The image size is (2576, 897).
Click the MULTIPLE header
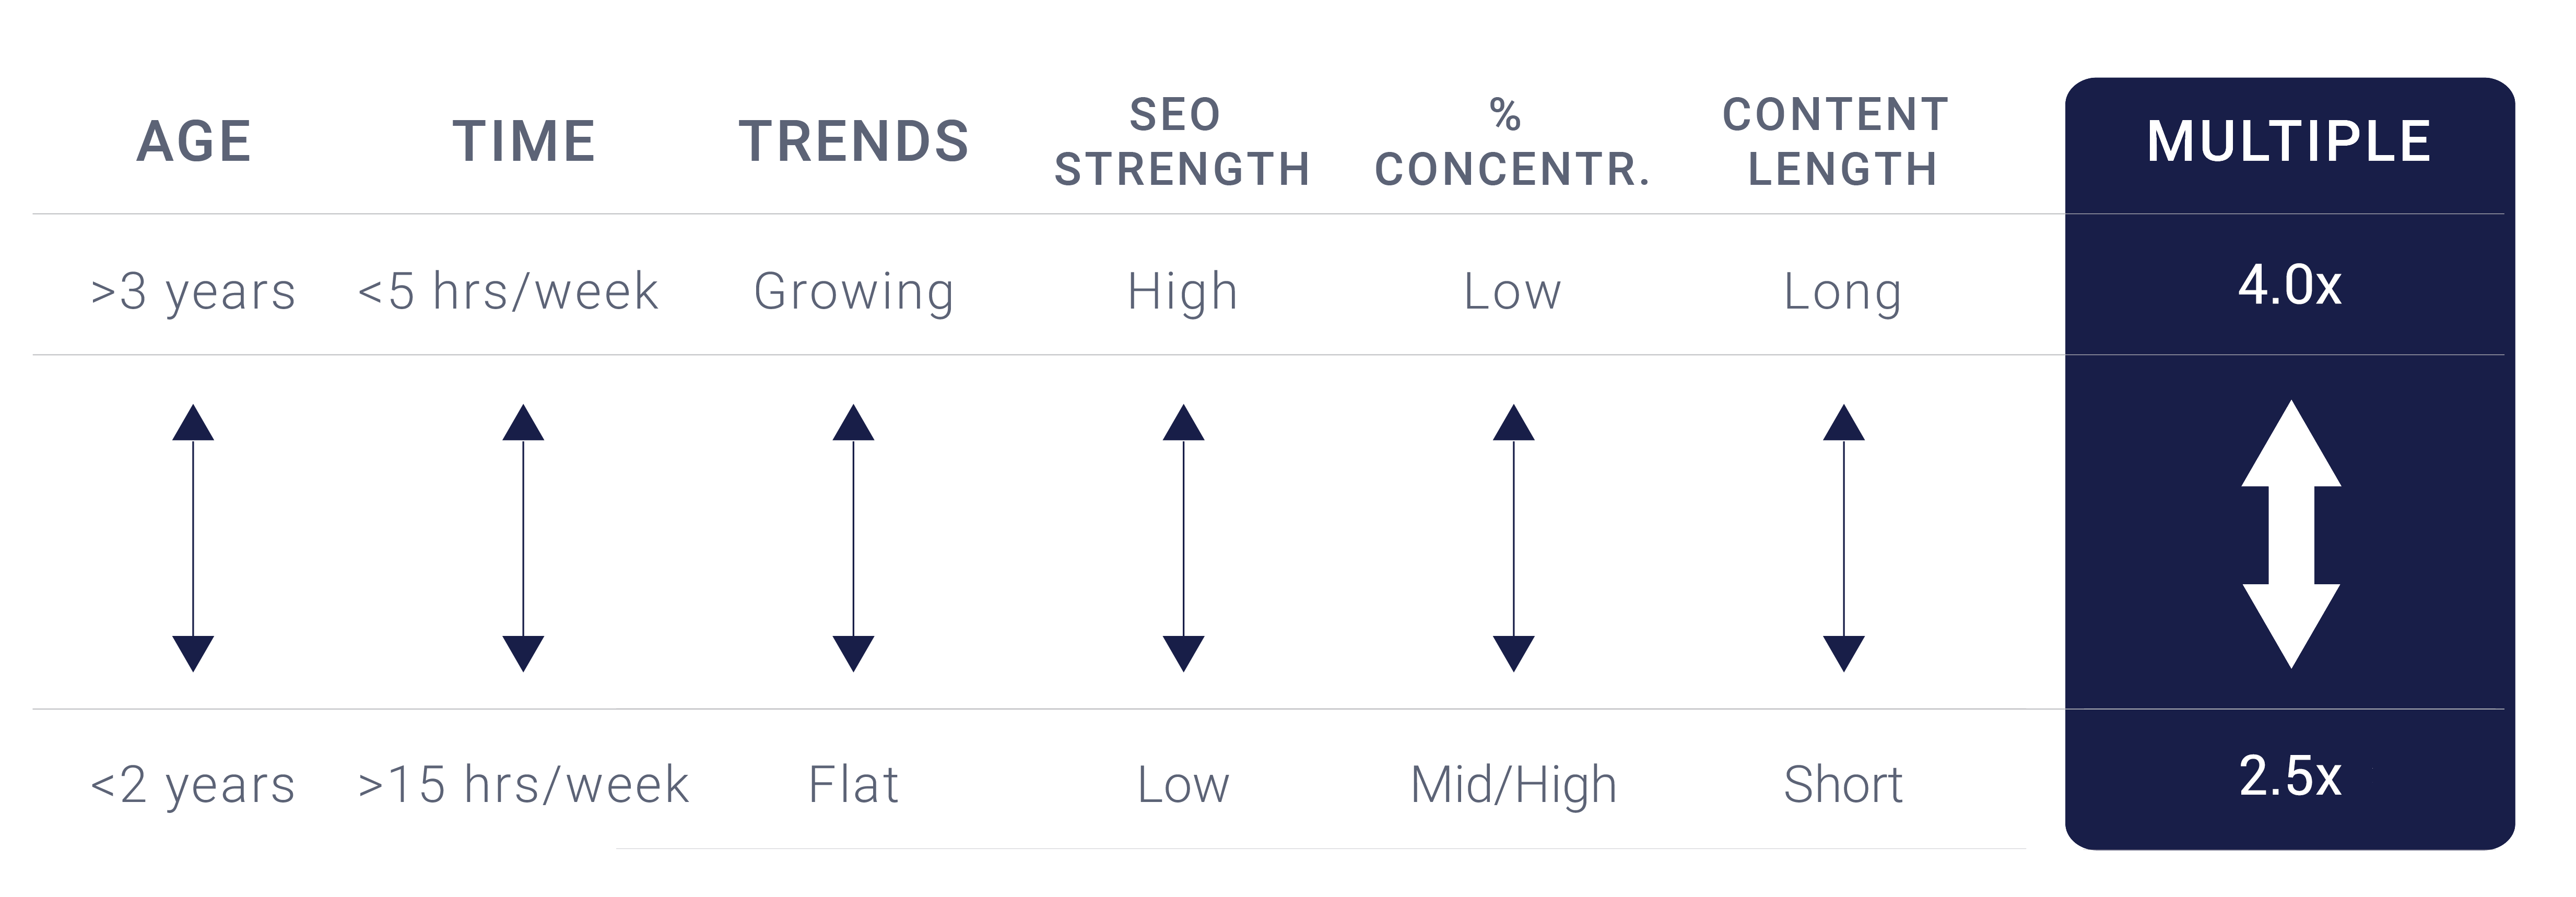point(2289,141)
